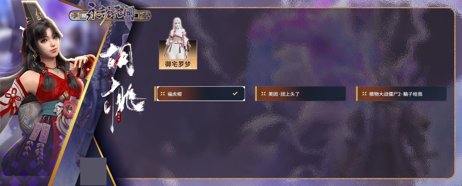The height and width of the screenshot is (186, 462).
Task: Click the 御宅罗梦 name label
Action: coord(178,64)
